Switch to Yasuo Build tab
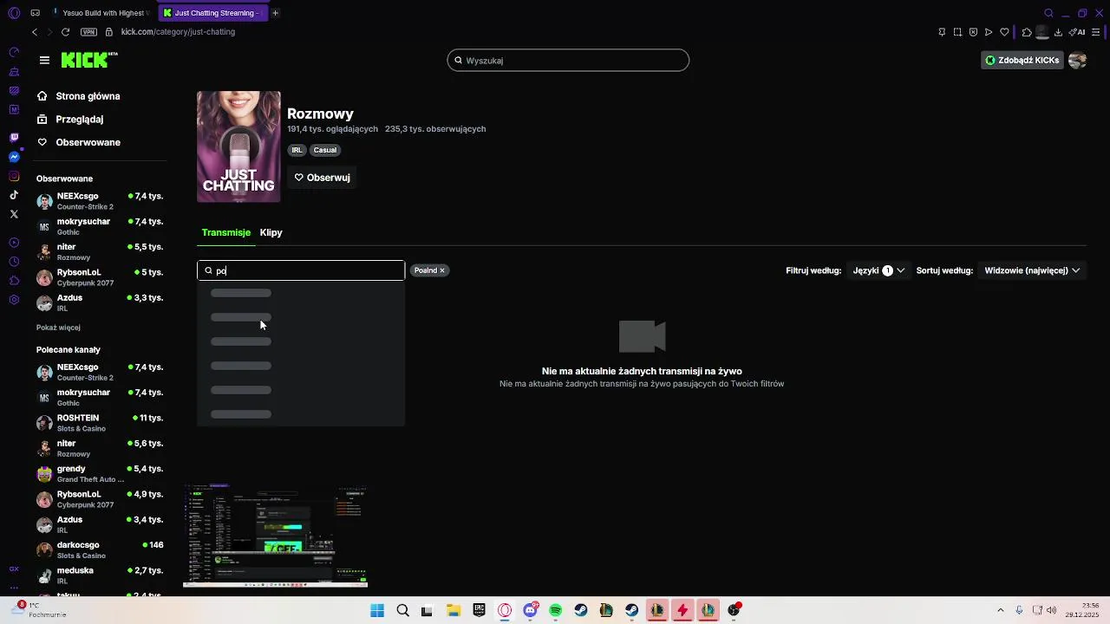 tap(101, 13)
